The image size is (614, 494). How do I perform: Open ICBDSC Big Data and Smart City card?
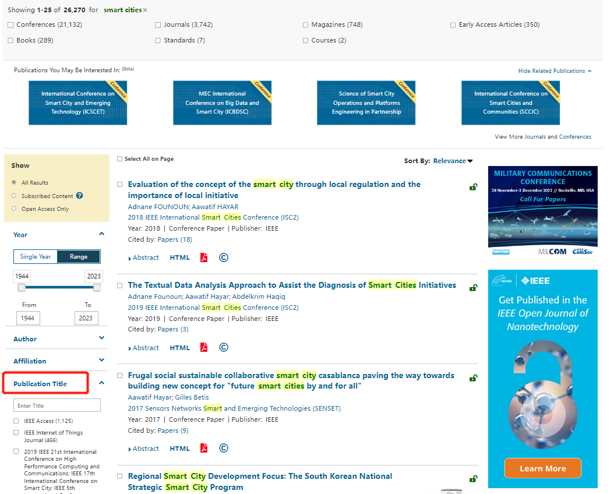point(222,103)
